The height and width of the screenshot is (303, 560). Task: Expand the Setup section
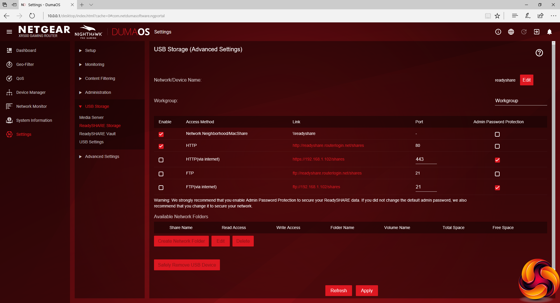pos(90,50)
